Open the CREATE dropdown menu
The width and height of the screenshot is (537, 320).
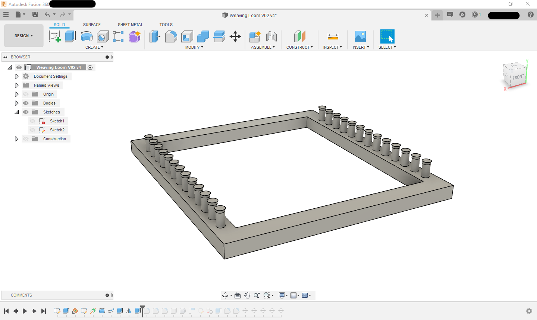tap(94, 47)
